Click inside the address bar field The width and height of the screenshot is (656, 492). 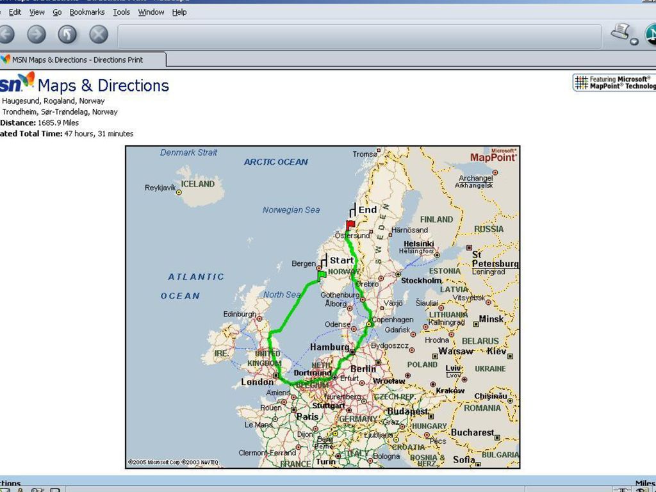359,37
